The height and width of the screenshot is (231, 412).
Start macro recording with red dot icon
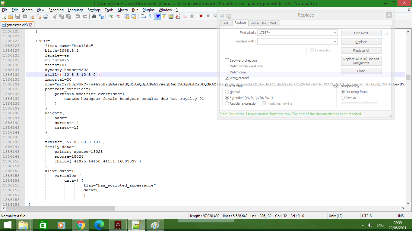[201, 16]
